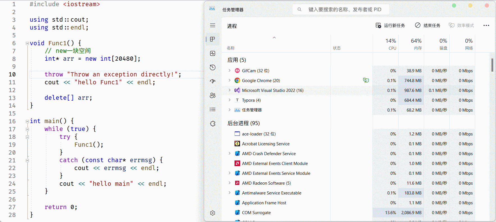
Task: Open Task Manager settings gear
Action: (x=213, y=213)
